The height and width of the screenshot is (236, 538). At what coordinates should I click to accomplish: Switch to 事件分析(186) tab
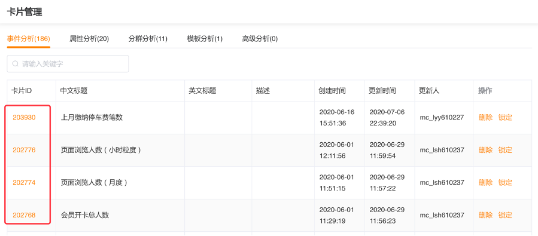tap(29, 39)
